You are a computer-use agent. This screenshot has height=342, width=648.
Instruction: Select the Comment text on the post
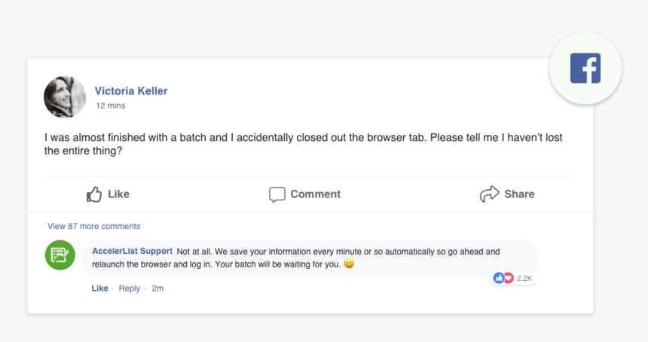(315, 194)
